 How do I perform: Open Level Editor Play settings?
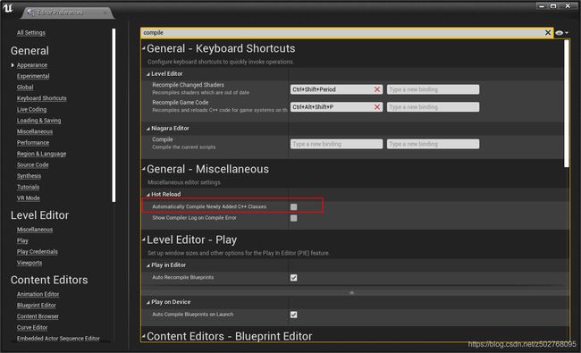(22, 240)
